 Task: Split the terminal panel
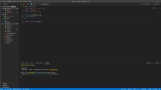coord(156,63)
